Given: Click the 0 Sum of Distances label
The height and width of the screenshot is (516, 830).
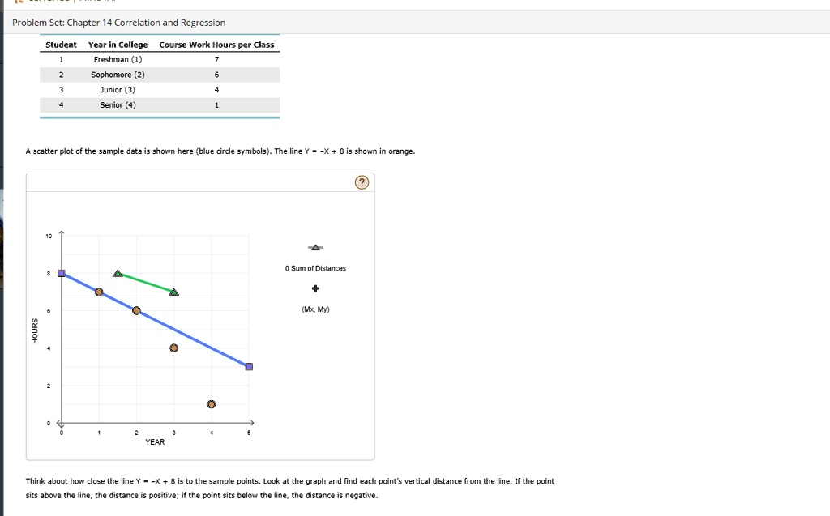Looking at the screenshot, I should 315,268.
